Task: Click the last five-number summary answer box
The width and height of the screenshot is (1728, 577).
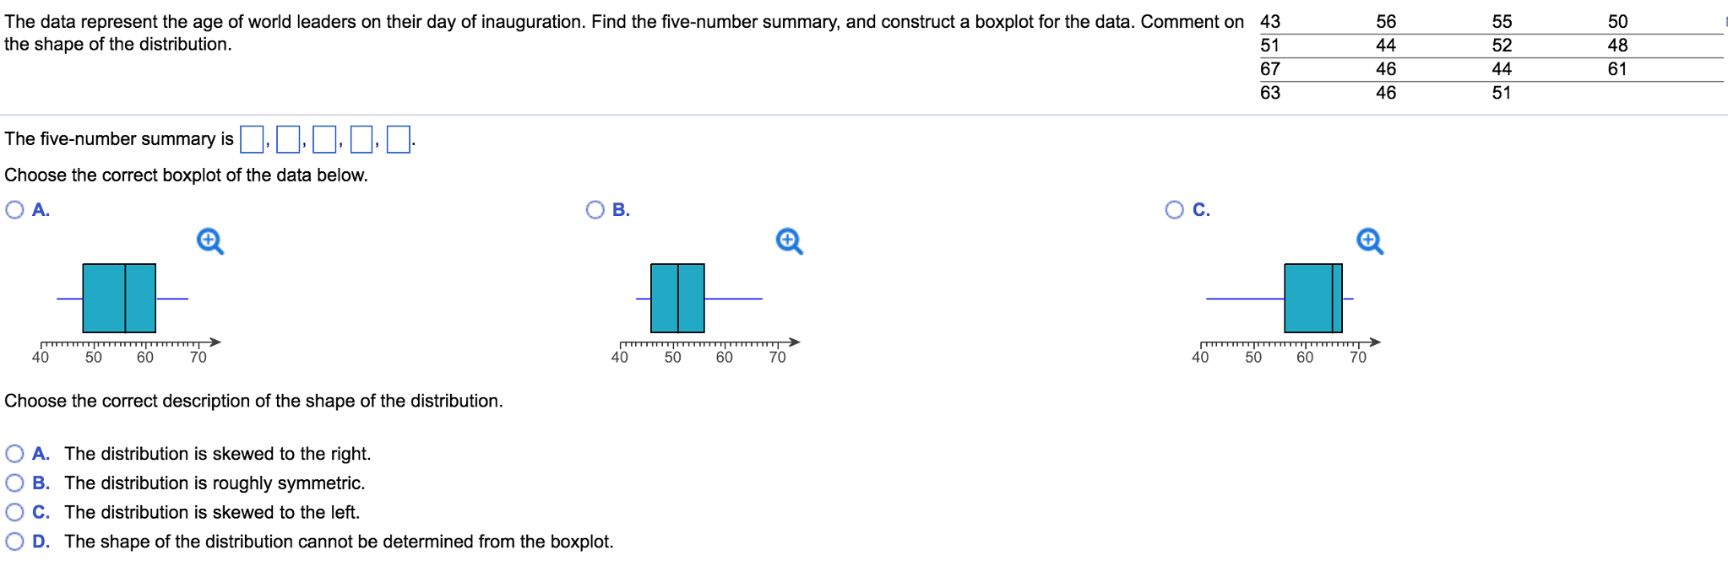Action: [x=399, y=138]
